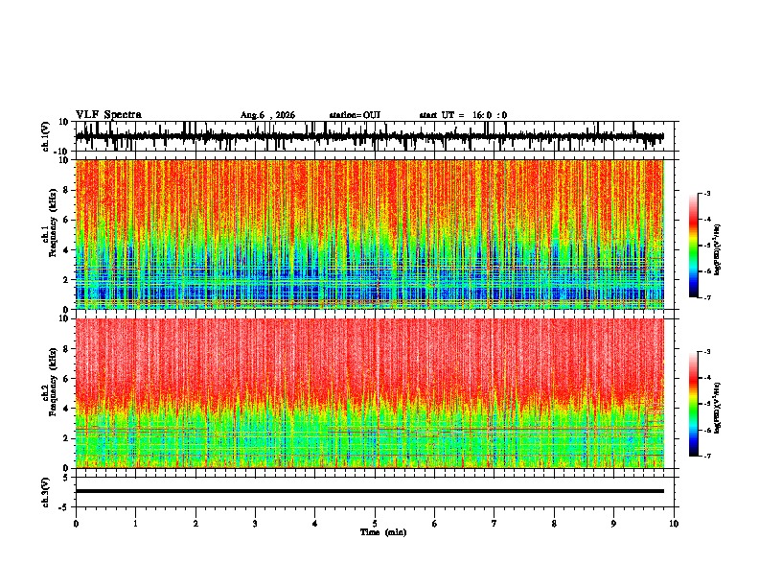The image size is (759, 587).
Task: Click inside the ch.1 spectrogram panel
Action: pos(370,234)
